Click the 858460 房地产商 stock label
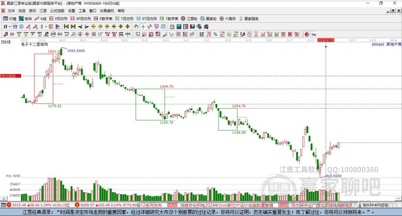 pos(386,45)
